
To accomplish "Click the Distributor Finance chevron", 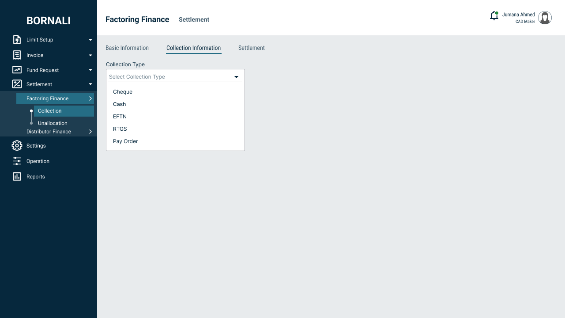I will pos(90,132).
